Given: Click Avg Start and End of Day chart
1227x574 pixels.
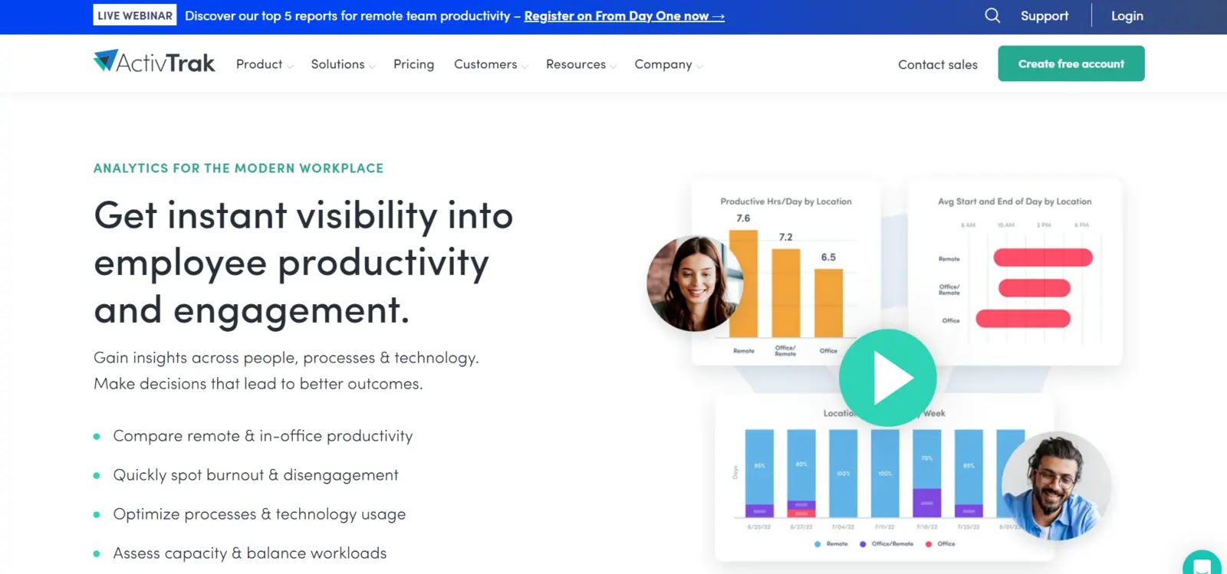Looking at the screenshot, I should (x=1015, y=272).
